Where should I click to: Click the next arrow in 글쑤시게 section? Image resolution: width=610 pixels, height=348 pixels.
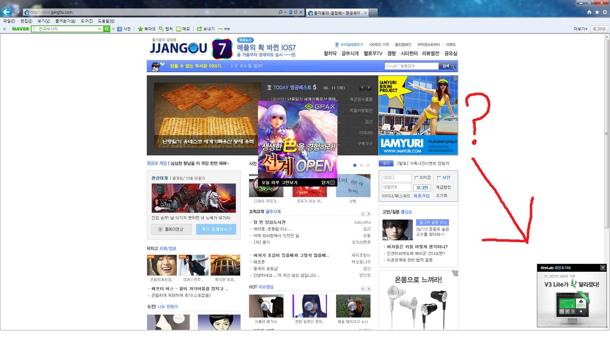point(369,214)
